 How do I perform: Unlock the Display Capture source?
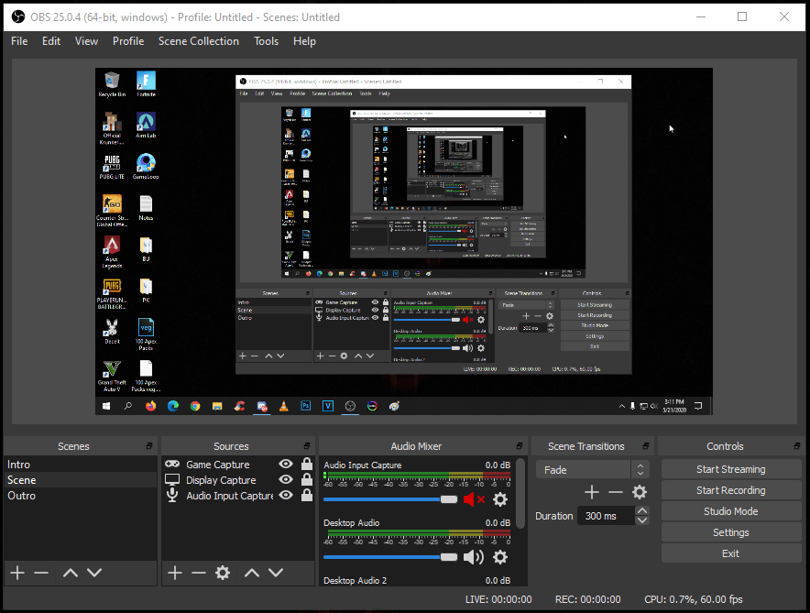pos(306,479)
